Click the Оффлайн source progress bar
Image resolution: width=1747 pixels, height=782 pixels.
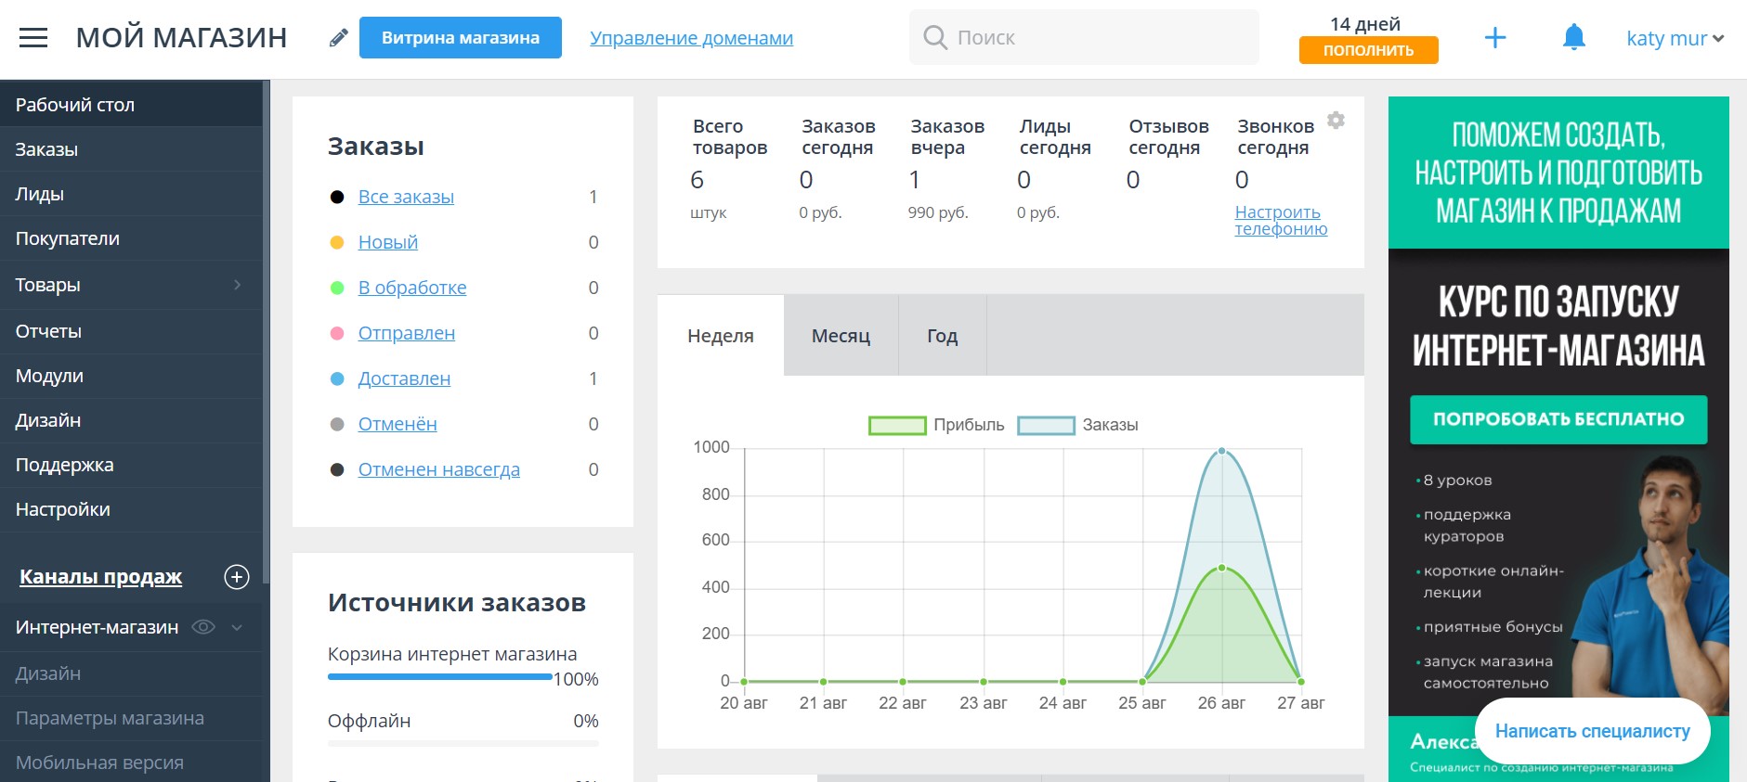click(463, 743)
